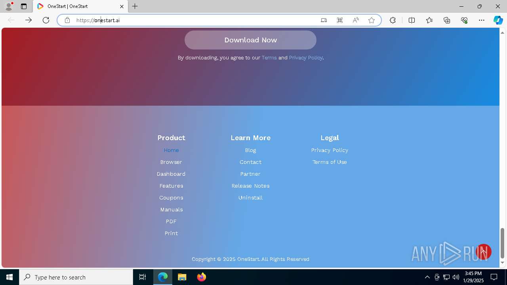Select the OneStart tab
This screenshot has height=285, width=507.
point(81,6)
